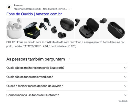Image resolution: width=140 pixels, height=106 pixels.
Task: Expand 'Qual é a melhor marca de fone de ouvido?'
Action: click(x=67, y=86)
